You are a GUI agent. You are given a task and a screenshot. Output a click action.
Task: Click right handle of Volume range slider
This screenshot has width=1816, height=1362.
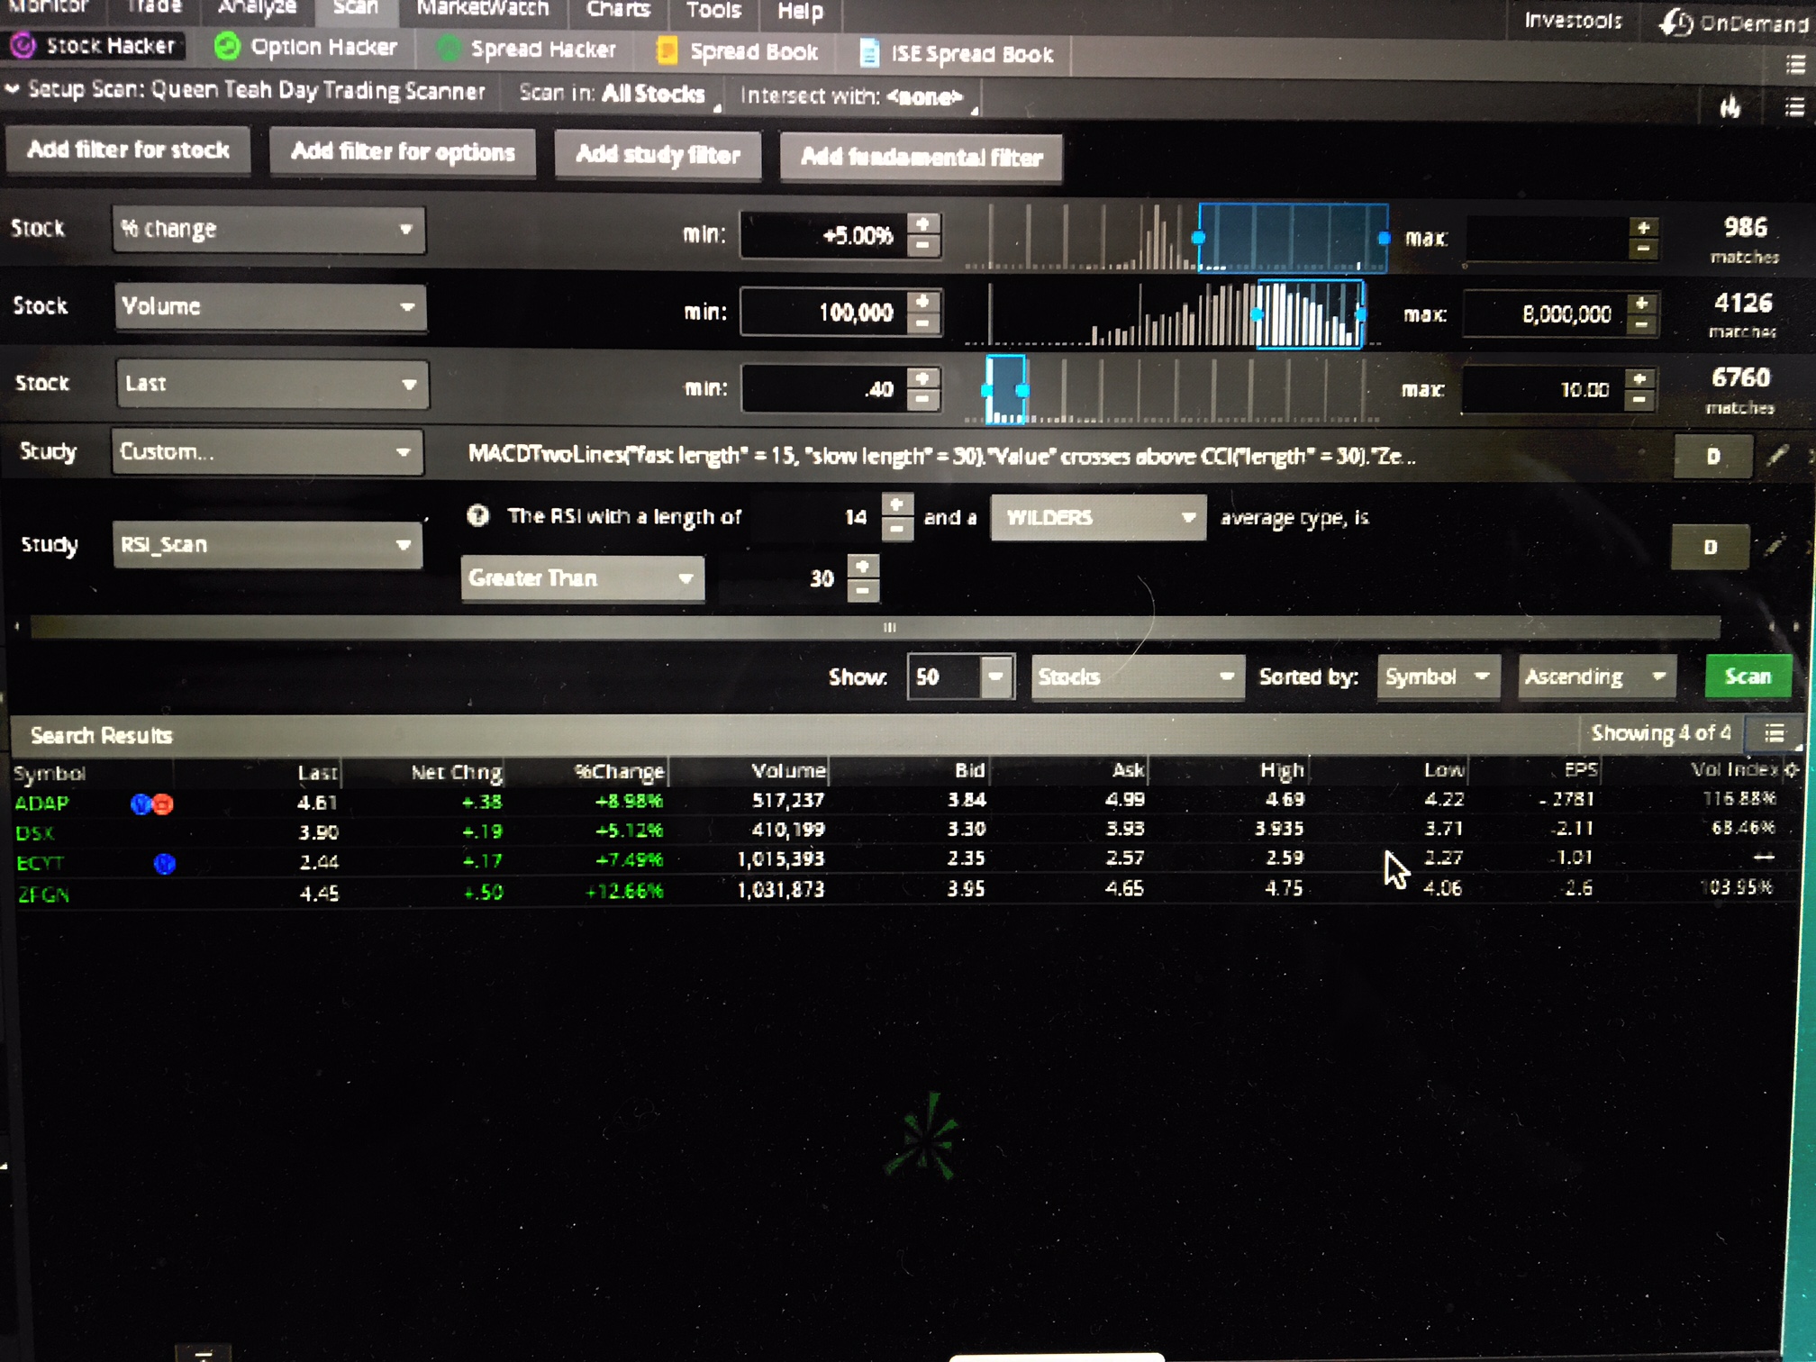1360,314
